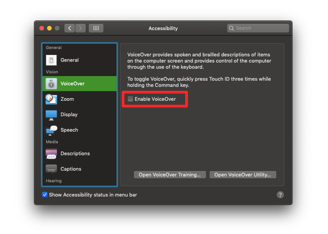
Task: Click the VoiceOver description paragraph
Action: pyautogui.click(x=199, y=61)
